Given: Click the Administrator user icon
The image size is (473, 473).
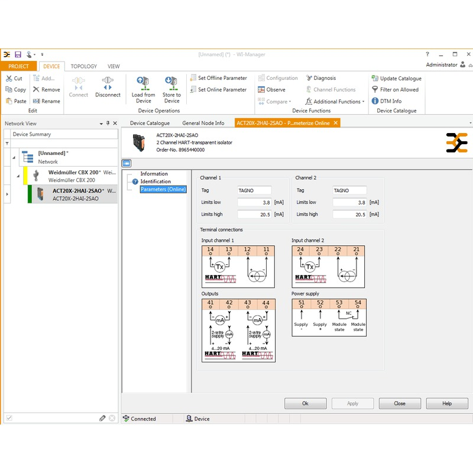Looking at the screenshot, I should tap(463, 64).
